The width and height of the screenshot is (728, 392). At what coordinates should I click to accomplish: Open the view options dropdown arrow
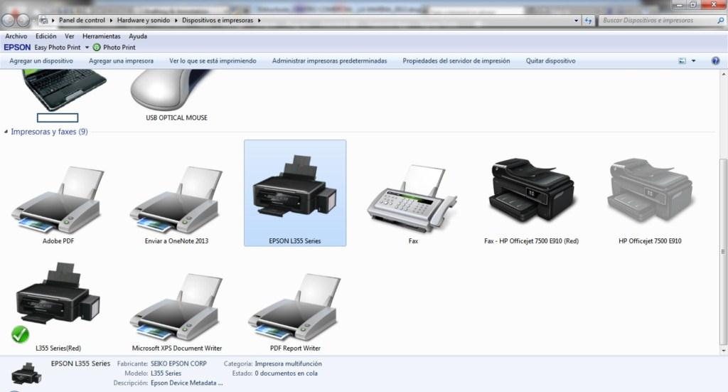pyautogui.click(x=694, y=61)
